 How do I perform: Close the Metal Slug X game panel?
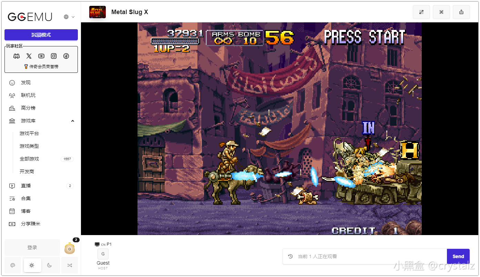tap(441, 12)
